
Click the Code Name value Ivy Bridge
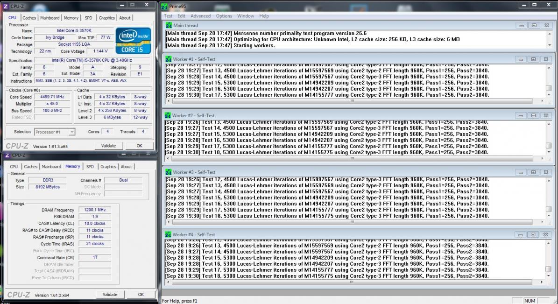(x=55, y=37)
